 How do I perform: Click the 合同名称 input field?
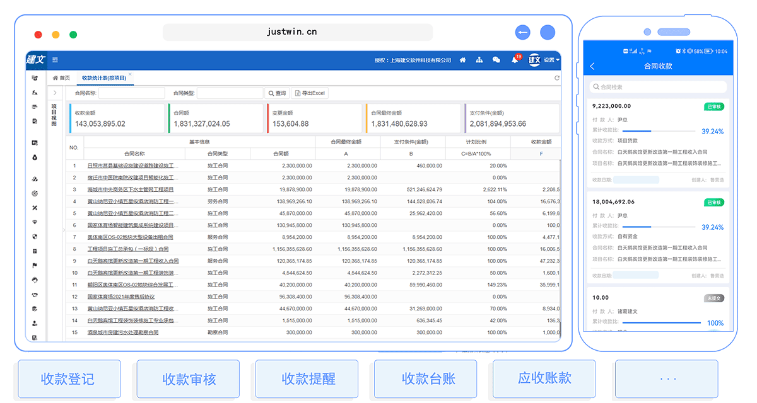(131, 93)
